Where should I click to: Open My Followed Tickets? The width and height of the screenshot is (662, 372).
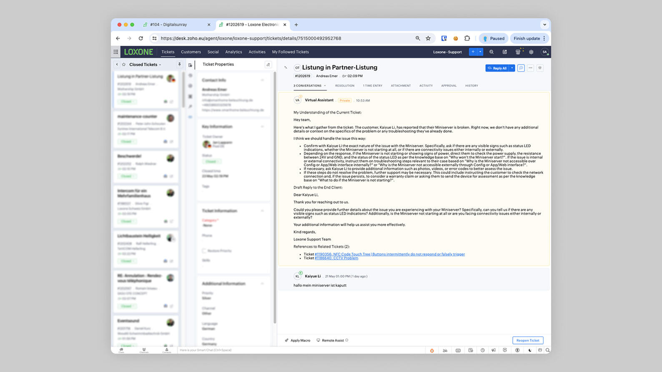pyautogui.click(x=291, y=52)
